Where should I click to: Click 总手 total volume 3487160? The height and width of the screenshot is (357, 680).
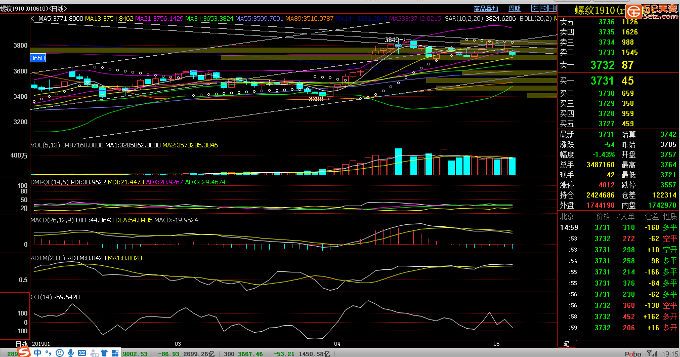click(x=601, y=165)
